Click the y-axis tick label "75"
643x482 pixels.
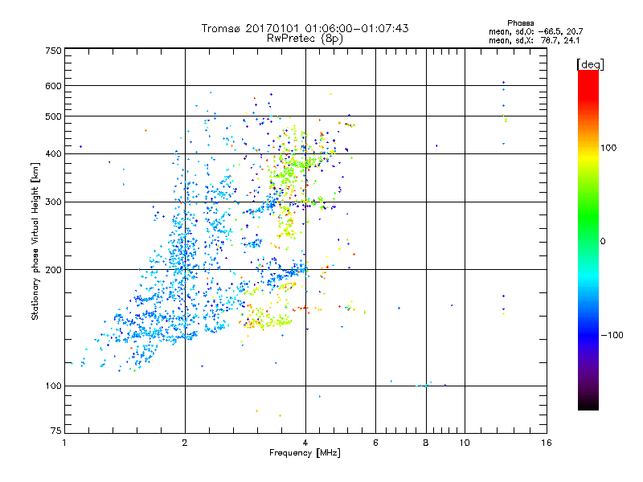click(x=56, y=431)
